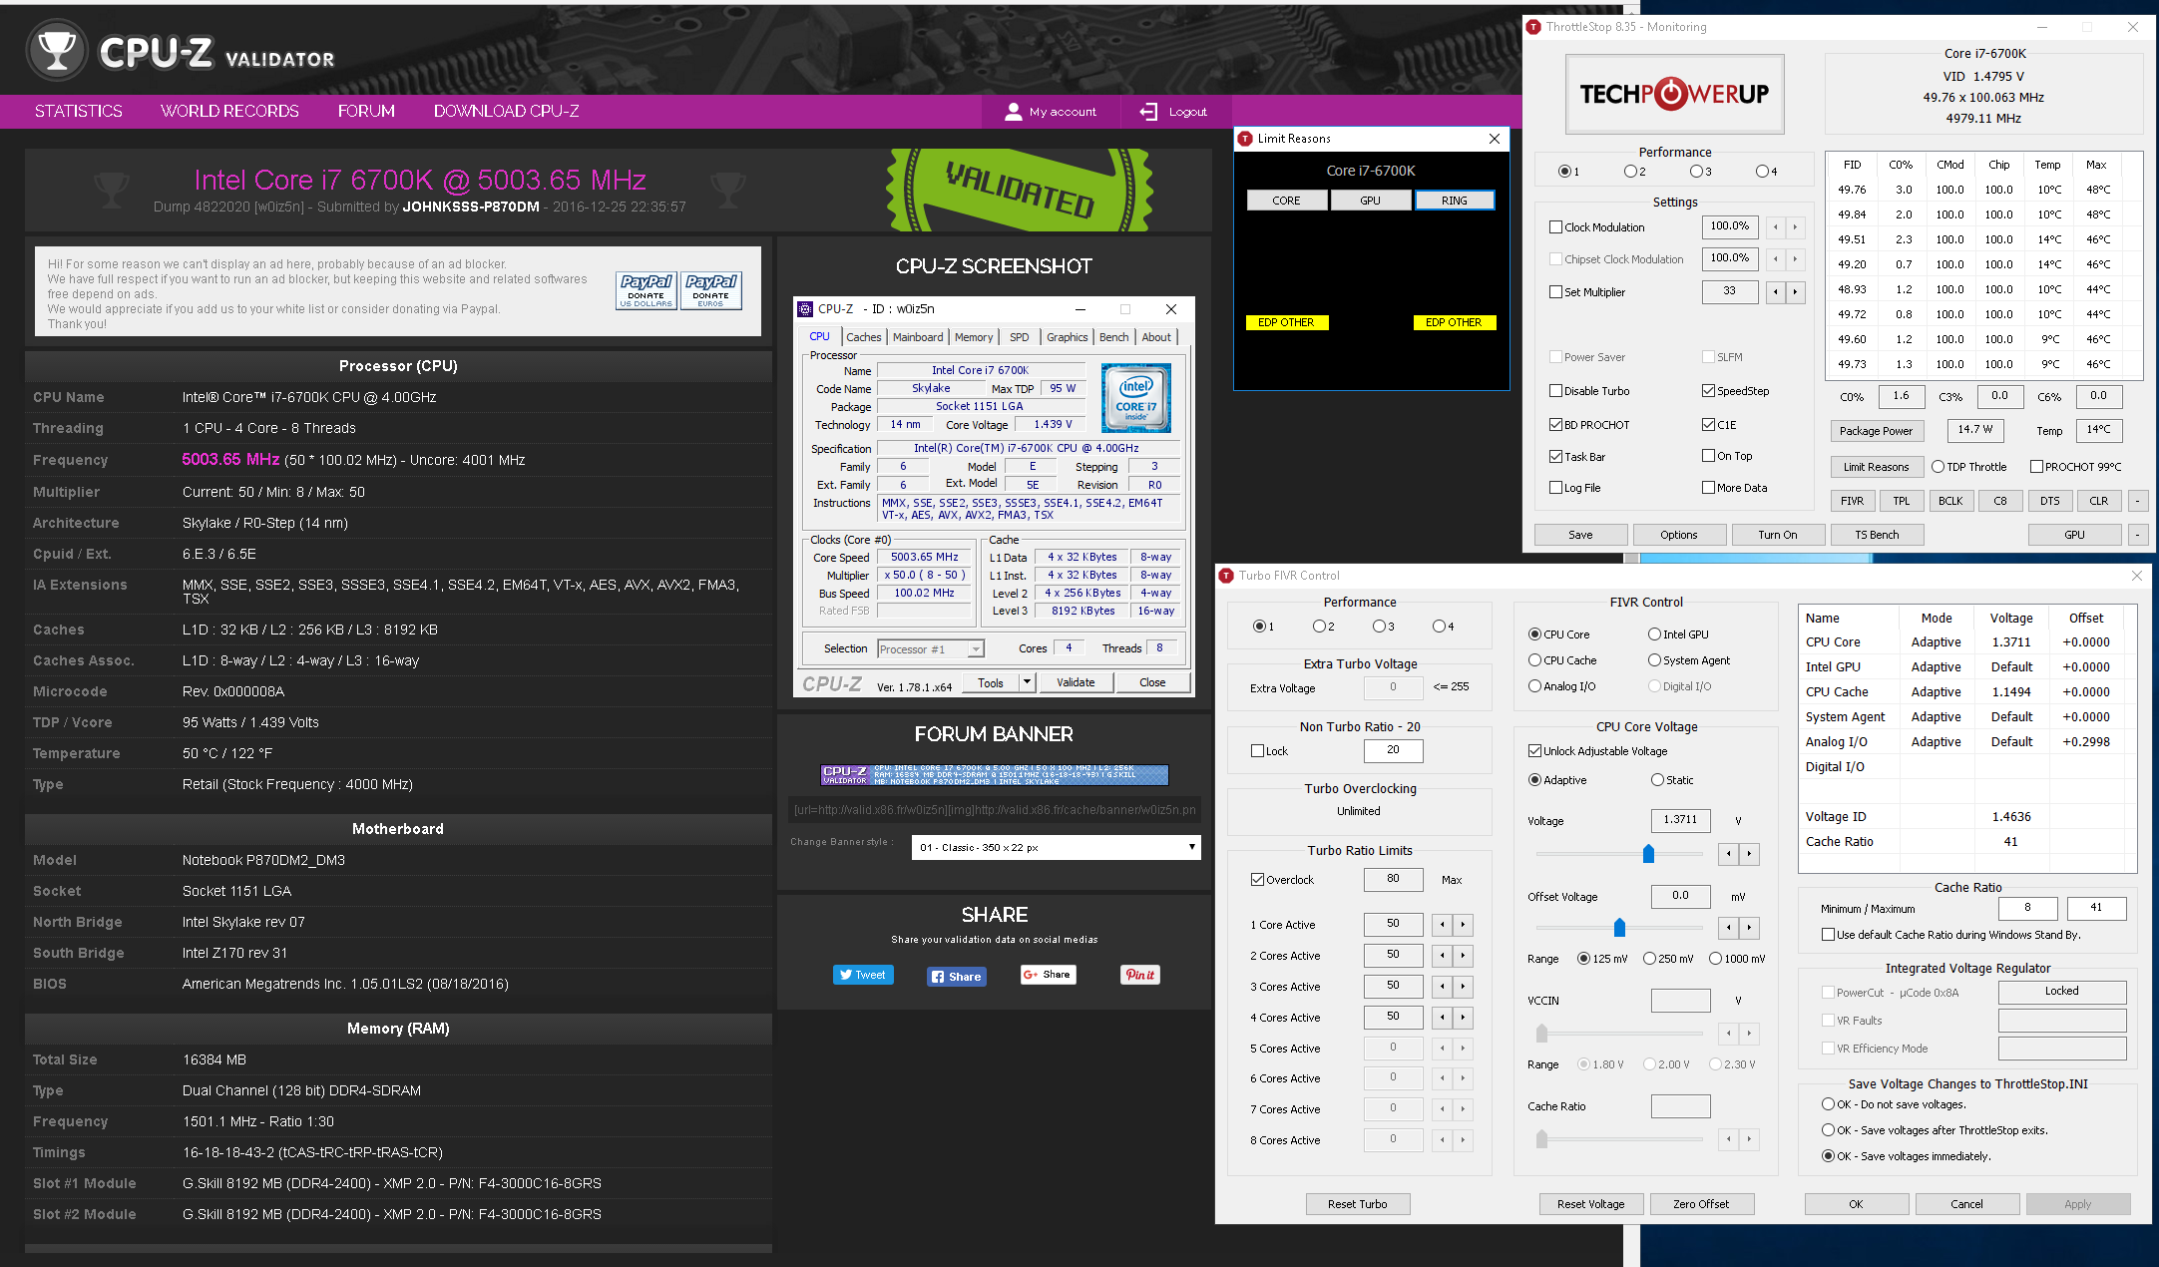Viewport: 2159px width, 1267px height.
Task: Click the Cache Ratio Maximum field
Action: tap(2096, 908)
